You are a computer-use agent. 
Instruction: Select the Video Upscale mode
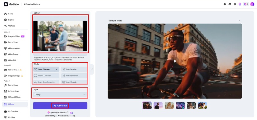74,82
